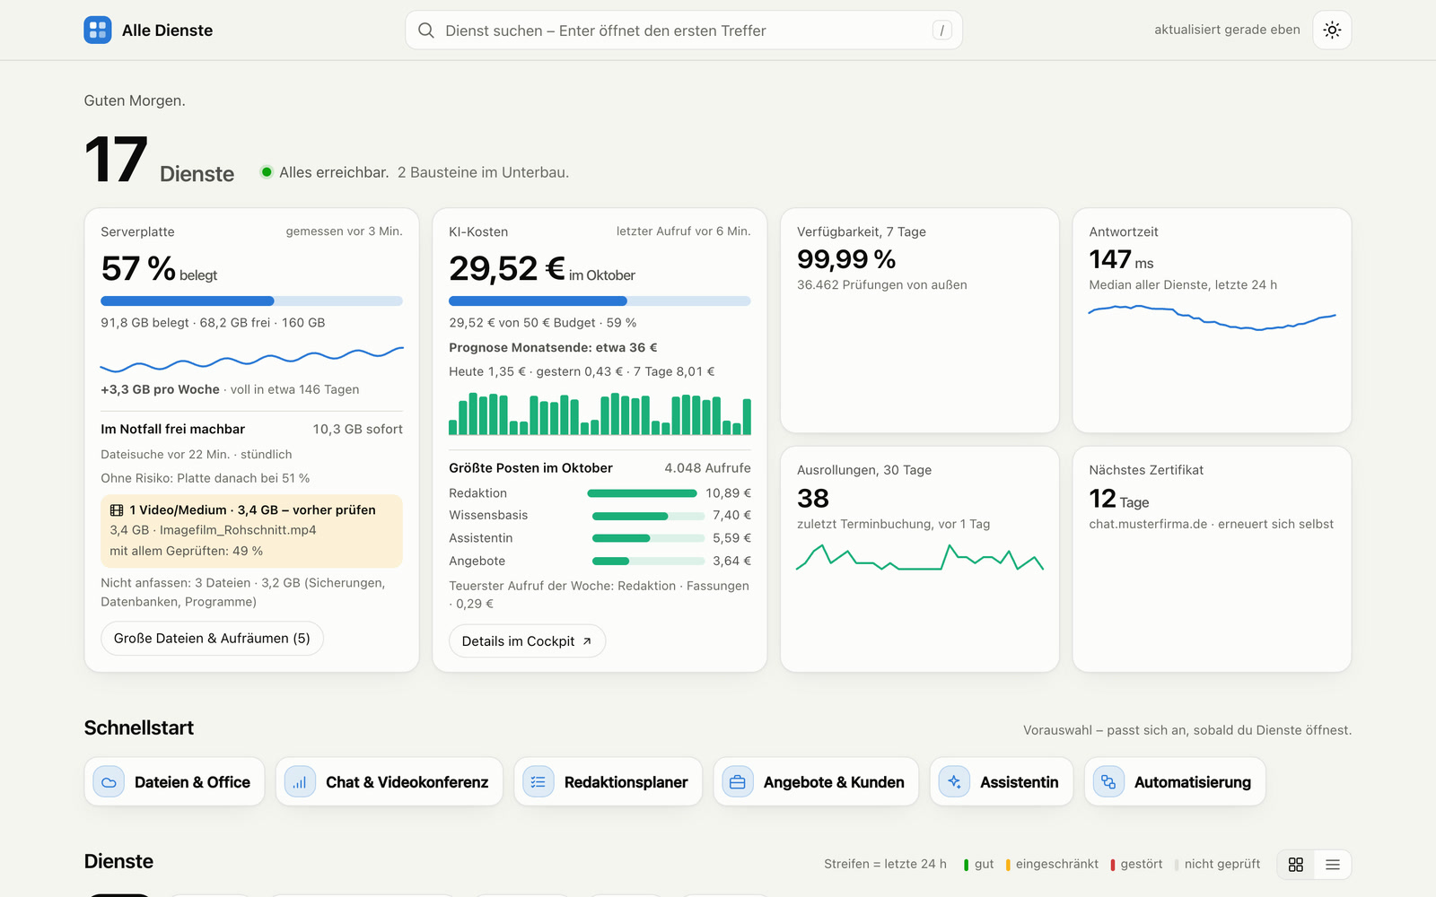The image size is (1436, 897).
Task: Click the Serverplatte usage progress bar
Action: [x=251, y=301]
